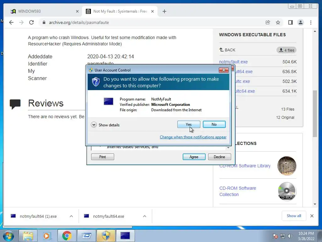Click CD-ROM Software Library thumbnail image
Viewport: 322px width, 242px height.
click(287, 166)
